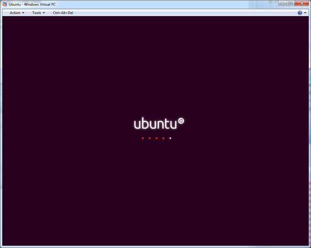311x248 pixels.
Task: Click the Windows Virtual PC title bar icon
Action: 4,4
